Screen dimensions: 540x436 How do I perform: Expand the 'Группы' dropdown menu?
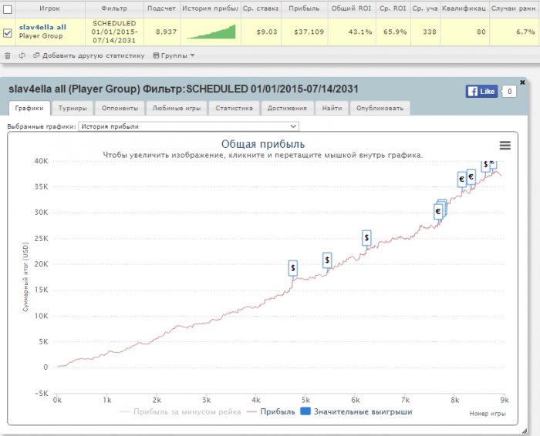[174, 55]
